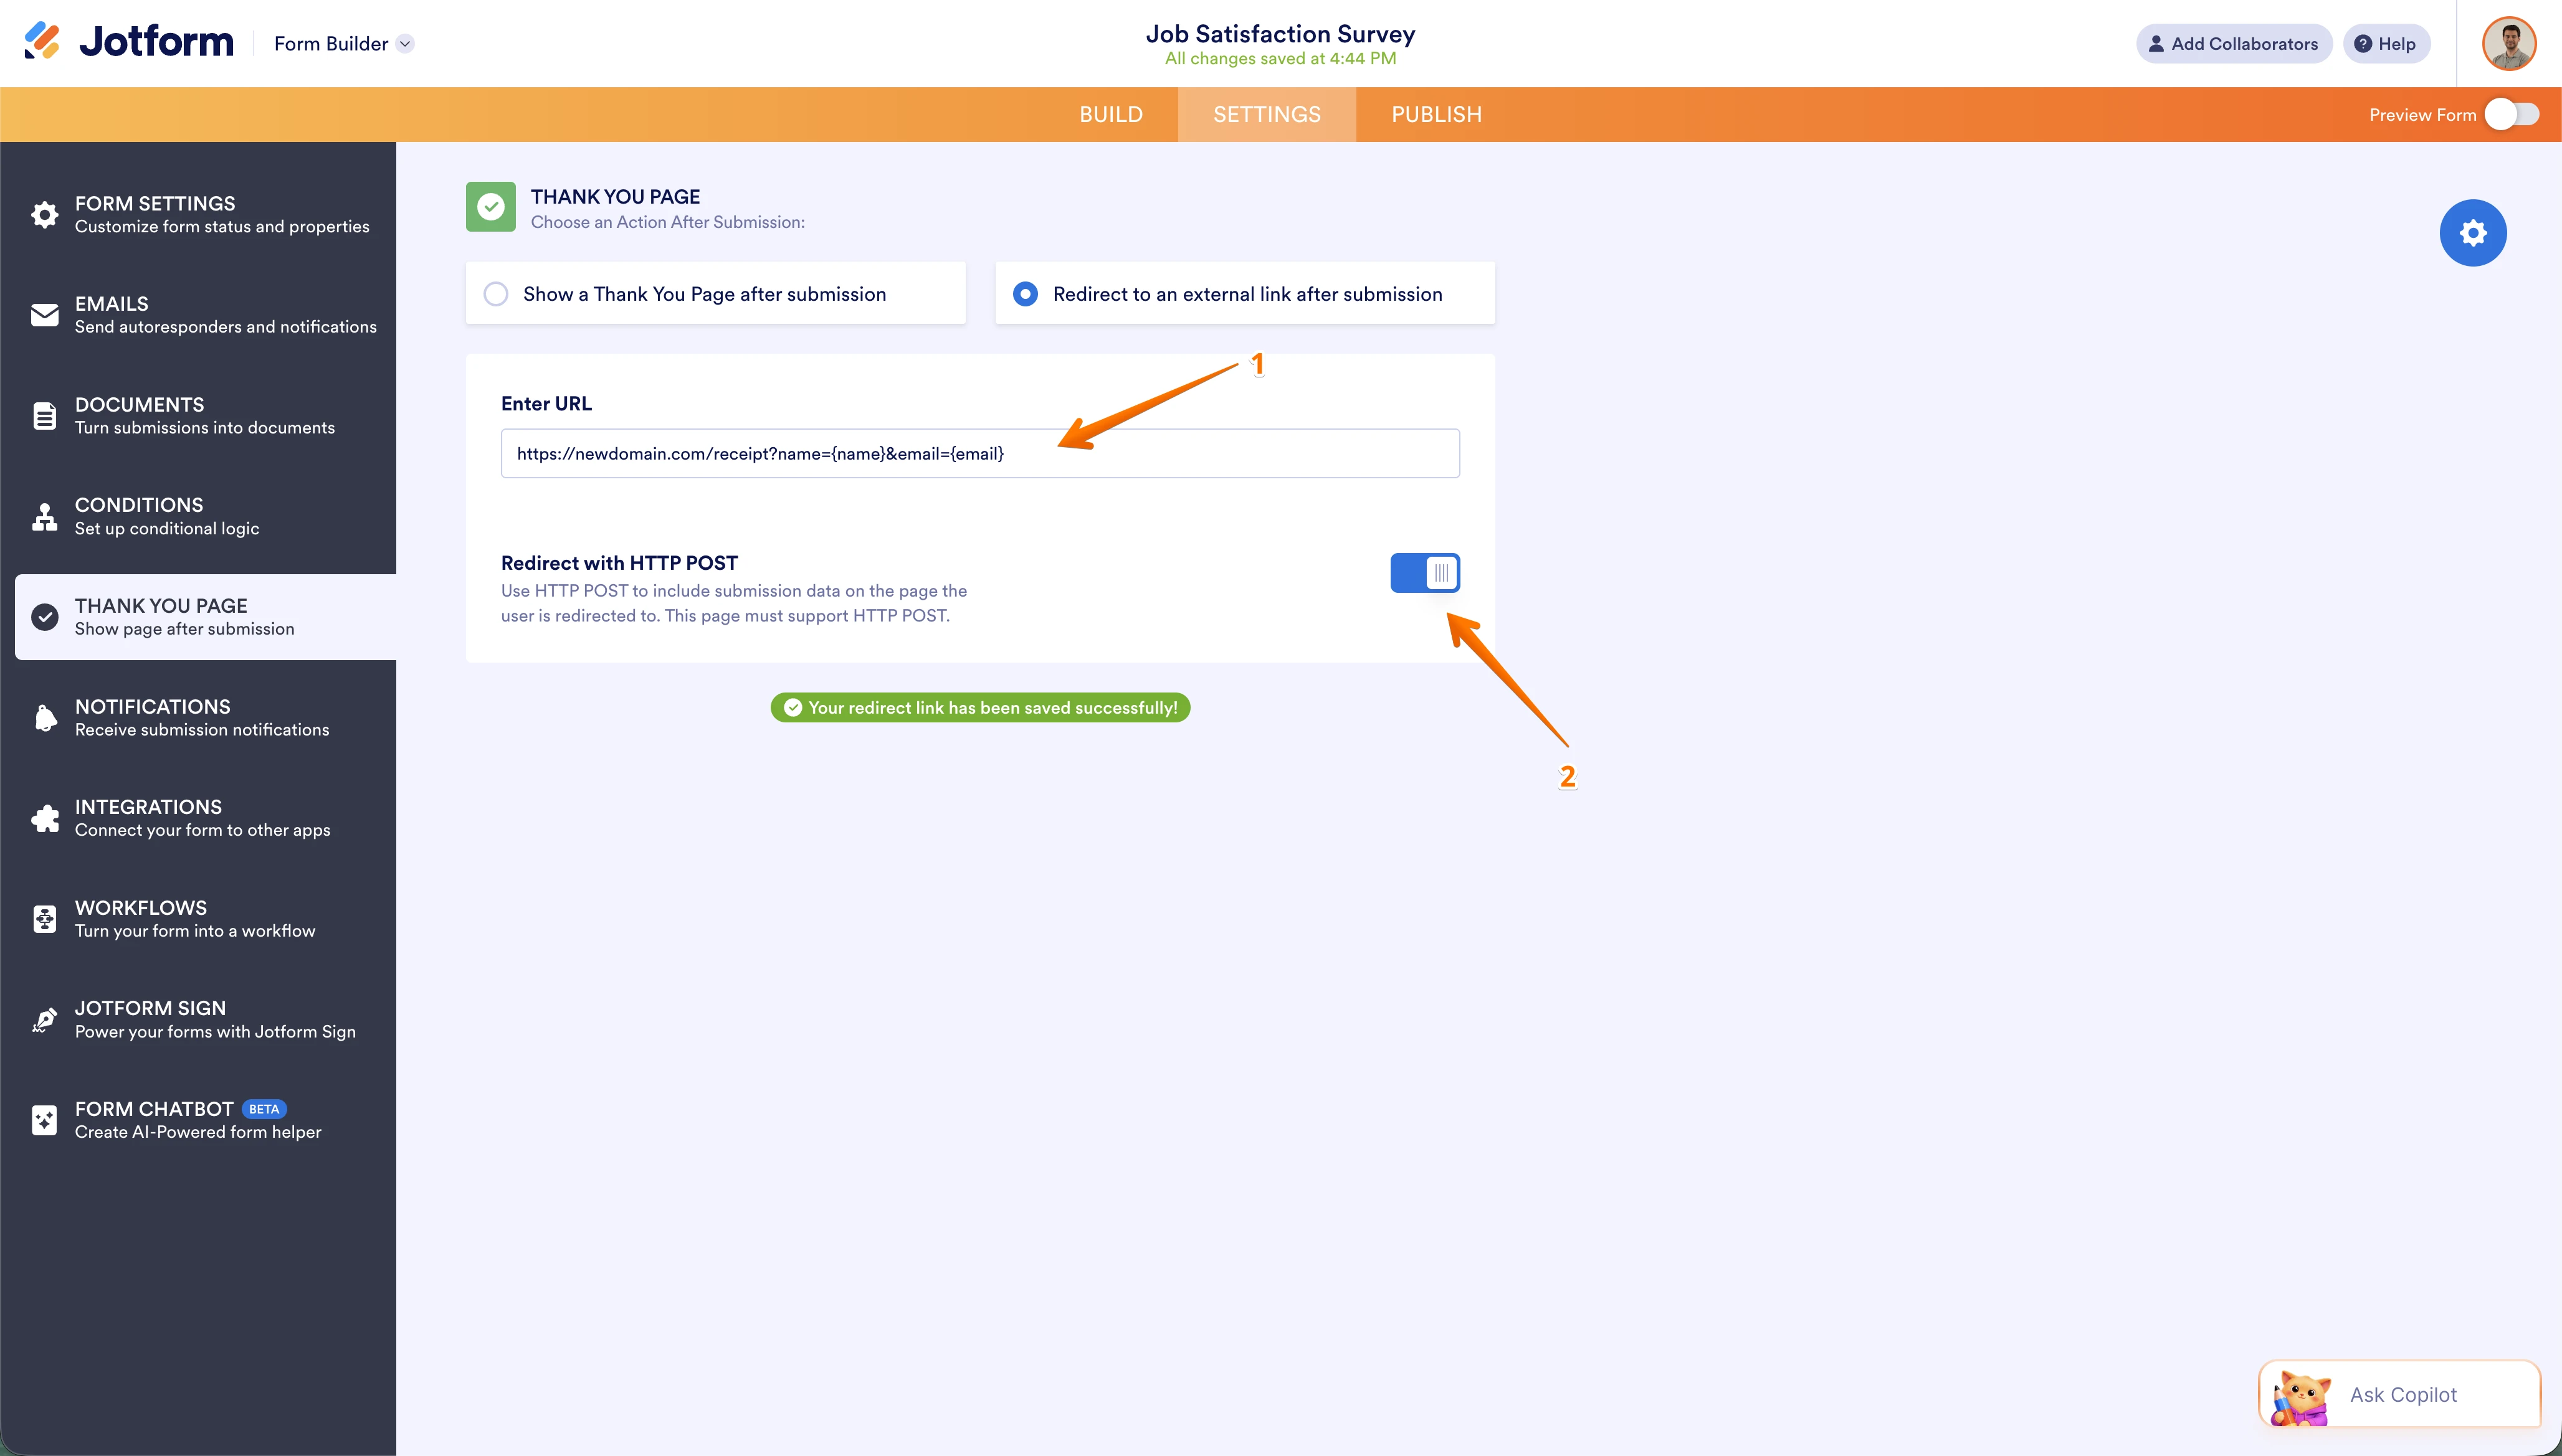Click the Documents sidebar icon
Viewport: 2562px width, 1456px height.
44,414
